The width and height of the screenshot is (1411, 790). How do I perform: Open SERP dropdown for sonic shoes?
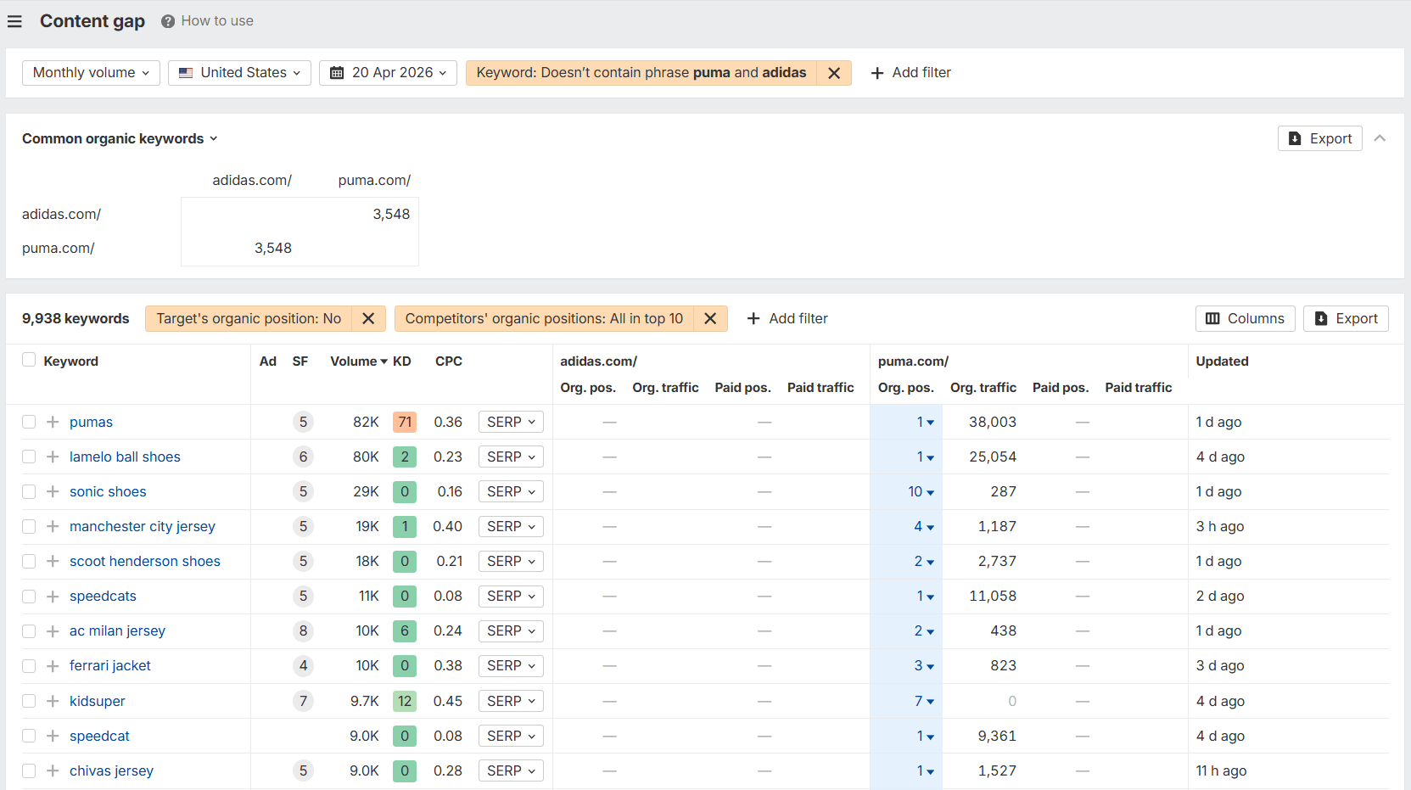point(511,491)
